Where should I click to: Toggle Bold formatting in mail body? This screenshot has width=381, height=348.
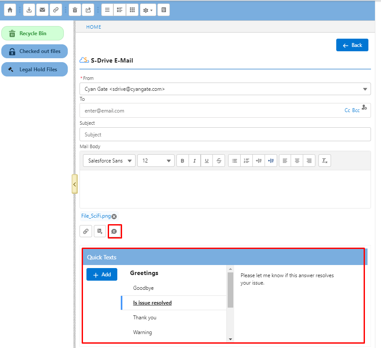tap(182, 161)
